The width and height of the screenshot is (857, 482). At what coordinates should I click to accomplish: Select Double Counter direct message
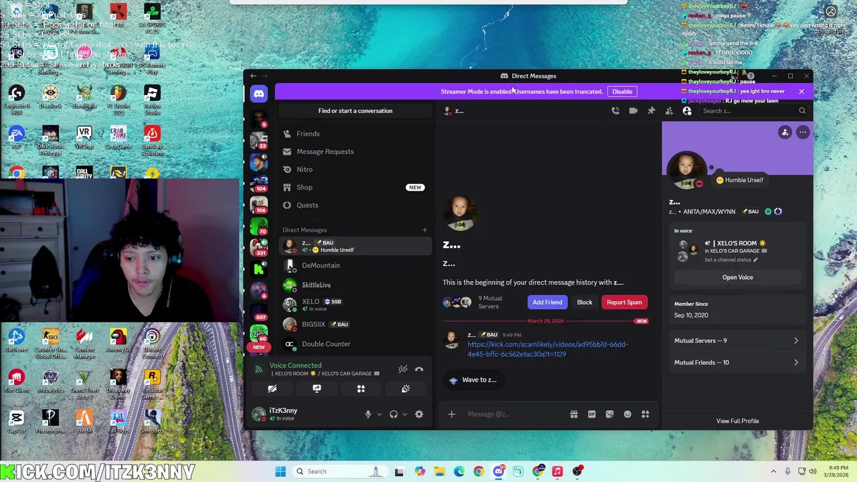click(356, 344)
